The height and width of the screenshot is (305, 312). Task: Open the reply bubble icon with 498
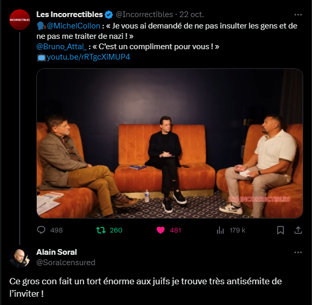click(41, 230)
